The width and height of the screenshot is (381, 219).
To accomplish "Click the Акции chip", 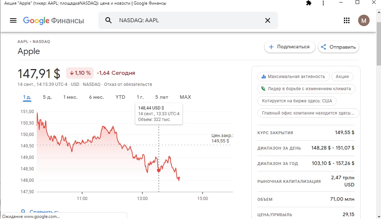I will click(x=342, y=77).
